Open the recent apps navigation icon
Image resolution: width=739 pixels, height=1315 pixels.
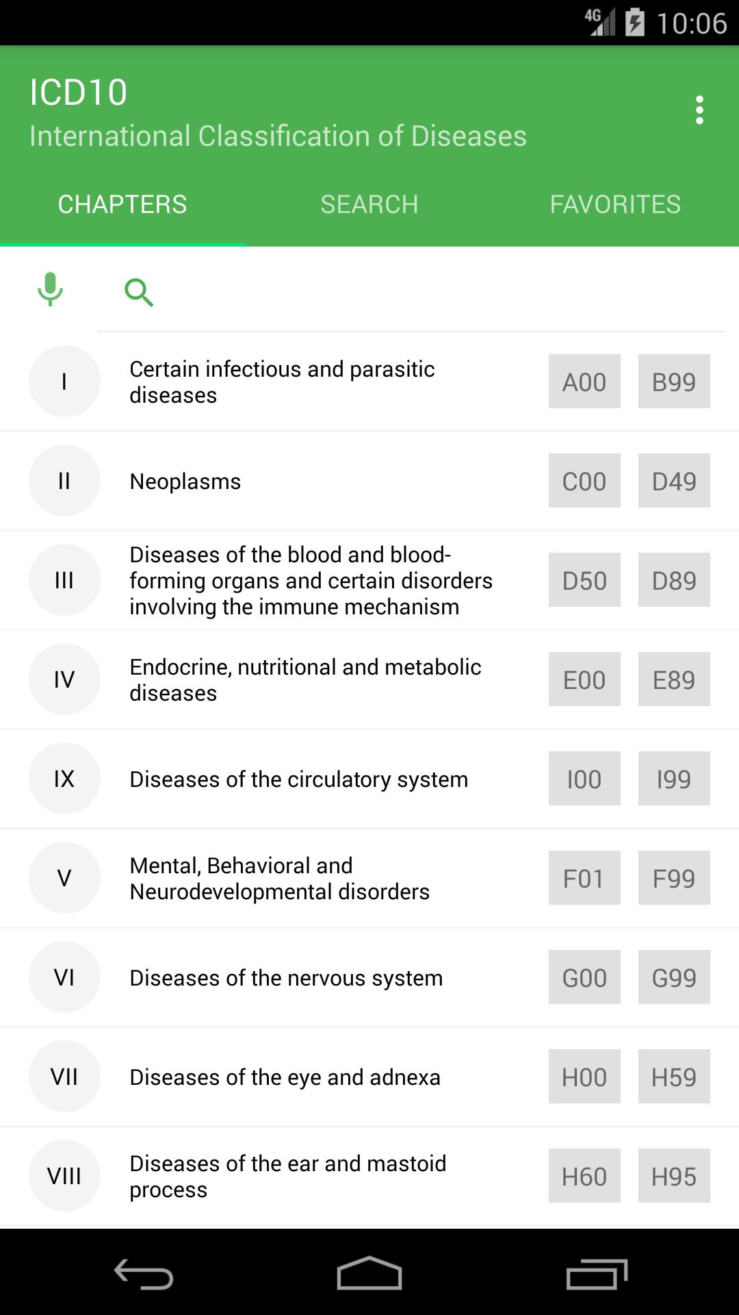(596, 1275)
